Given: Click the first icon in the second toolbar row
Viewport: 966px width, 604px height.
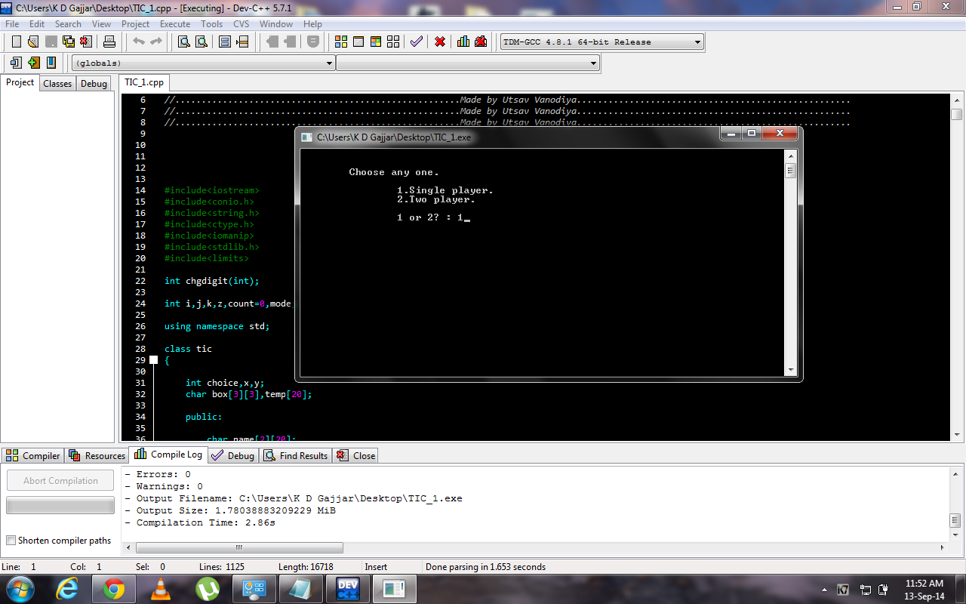Looking at the screenshot, I should click(x=16, y=63).
